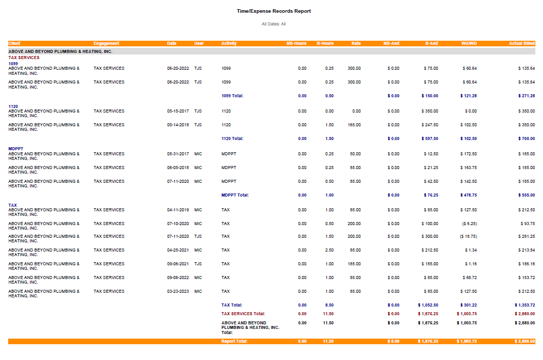Click the Time/Expense Records Report title
Image resolution: width=543 pixels, height=360 pixels.
[x=274, y=11]
